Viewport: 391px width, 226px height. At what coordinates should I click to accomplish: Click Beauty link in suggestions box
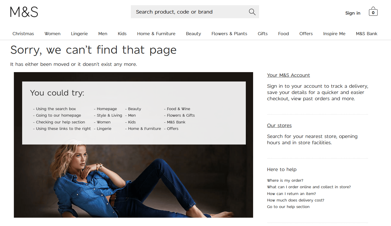pos(135,109)
